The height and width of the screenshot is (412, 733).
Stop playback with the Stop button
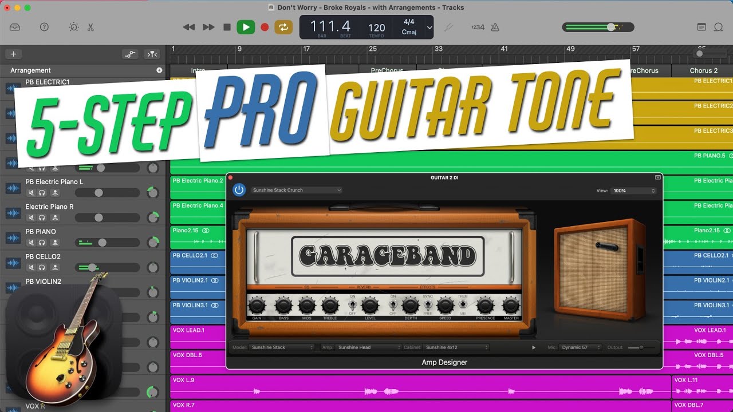tap(227, 27)
